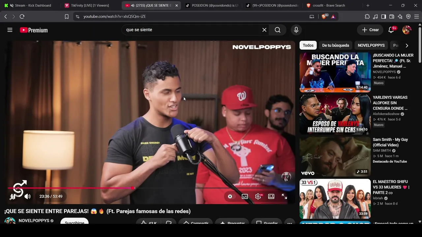
Task: Open the Brave browser main menu
Action: pyautogui.click(x=416, y=16)
